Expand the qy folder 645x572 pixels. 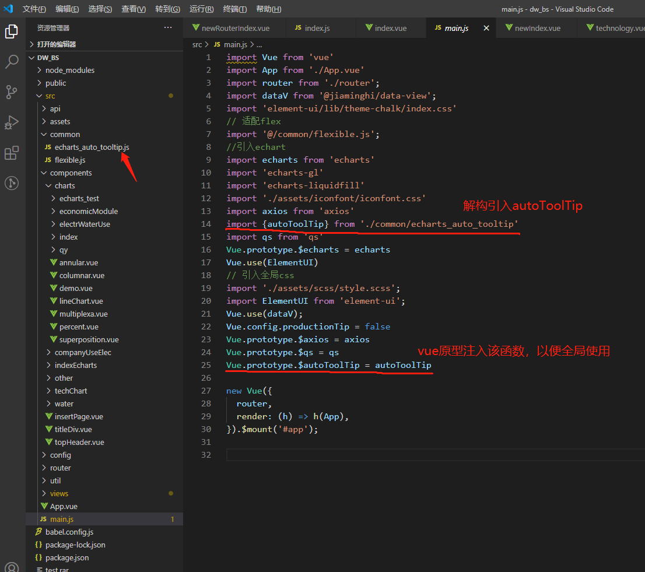click(104, 250)
